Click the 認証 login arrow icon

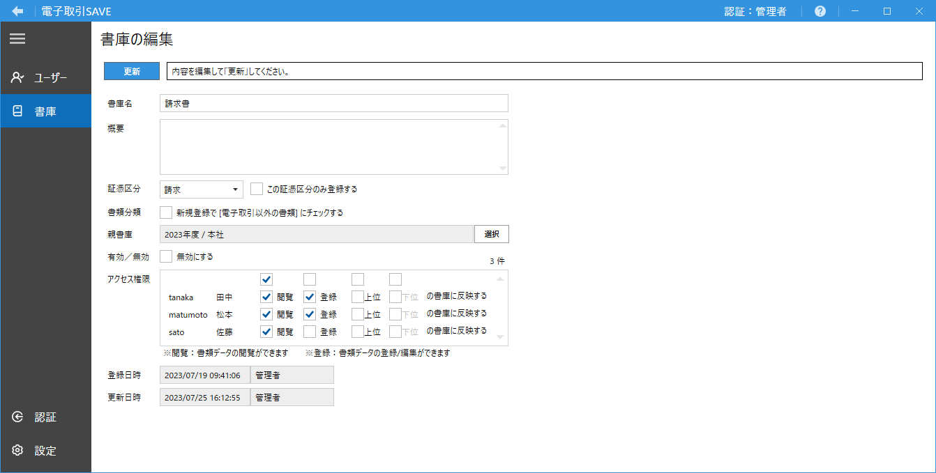click(18, 417)
